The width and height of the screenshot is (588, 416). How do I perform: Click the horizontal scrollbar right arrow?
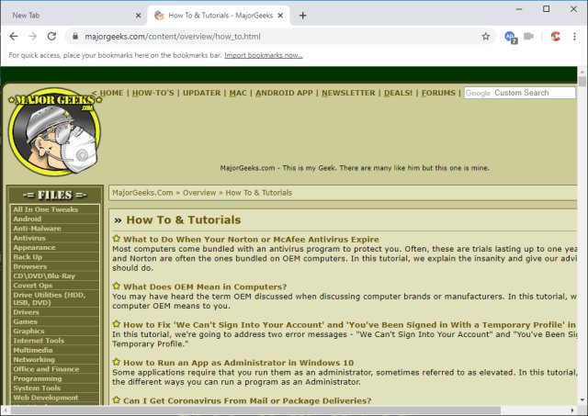(x=572, y=410)
